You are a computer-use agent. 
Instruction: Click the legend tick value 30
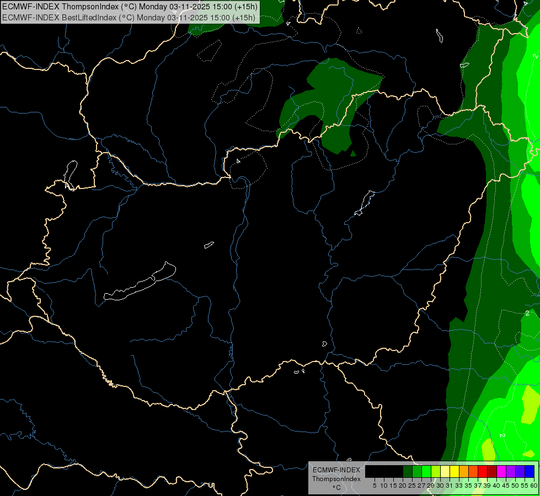[440, 486]
